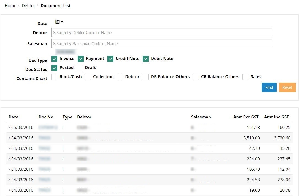Tick the DB Balance-Others checkbox
The image size is (300, 196).
tap(146, 77)
